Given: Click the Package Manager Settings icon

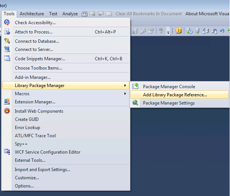Looking at the screenshot, I should coord(136,103).
